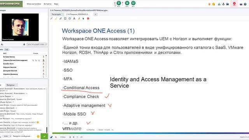The image size is (249, 140).
Task: Open the files folder icon
Action: (x=228, y=4)
